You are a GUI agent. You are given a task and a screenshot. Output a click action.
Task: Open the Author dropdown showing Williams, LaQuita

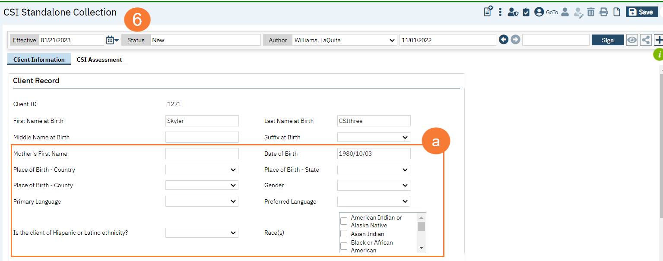point(344,40)
